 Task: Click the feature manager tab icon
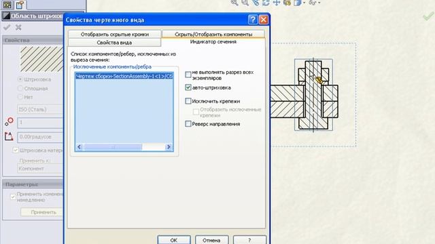click(7, 5)
